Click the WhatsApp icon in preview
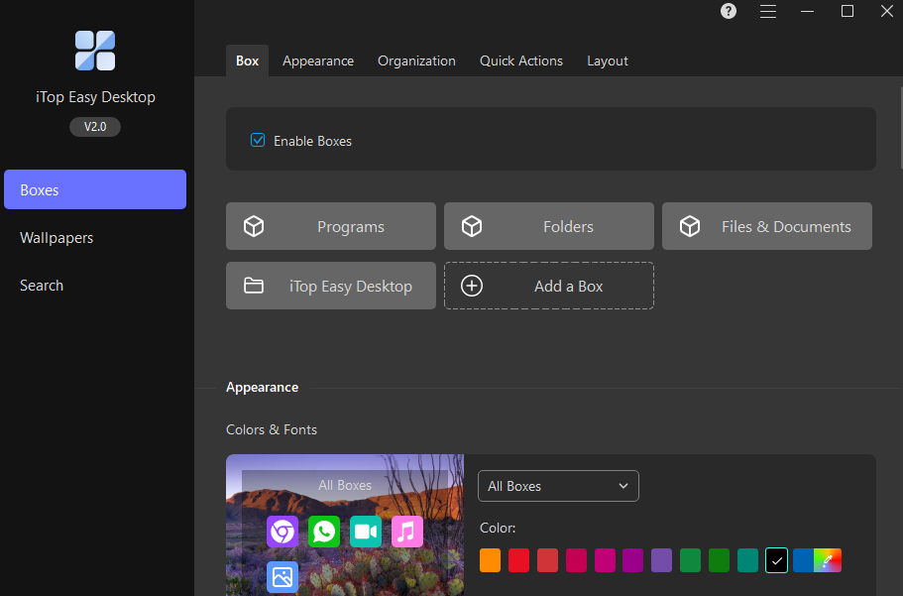This screenshot has width=903, height=596. pos(324,532)
